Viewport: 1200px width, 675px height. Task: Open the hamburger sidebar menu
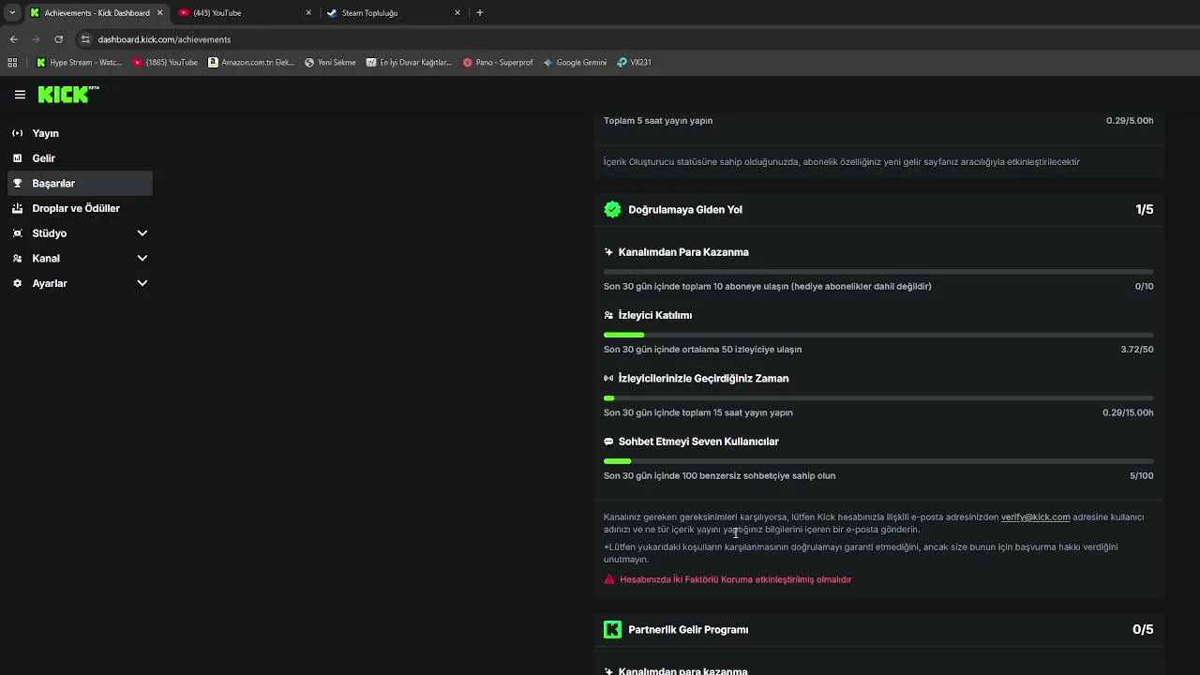(20, 95)
